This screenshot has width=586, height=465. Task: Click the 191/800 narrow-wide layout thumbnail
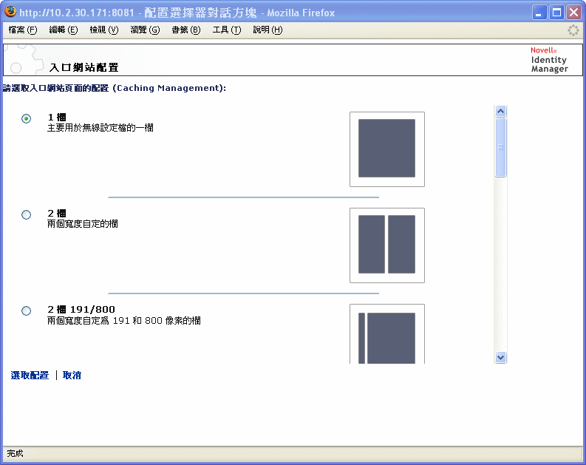(386, 334)
